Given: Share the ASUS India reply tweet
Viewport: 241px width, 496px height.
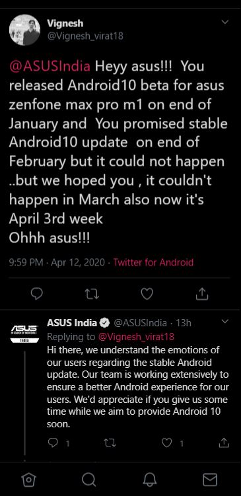Looking at the screenshot, I should (224, 443).
